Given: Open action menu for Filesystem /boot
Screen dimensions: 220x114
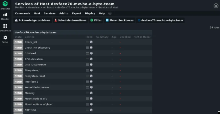Looking at the screenshot, I should [87, 76].
